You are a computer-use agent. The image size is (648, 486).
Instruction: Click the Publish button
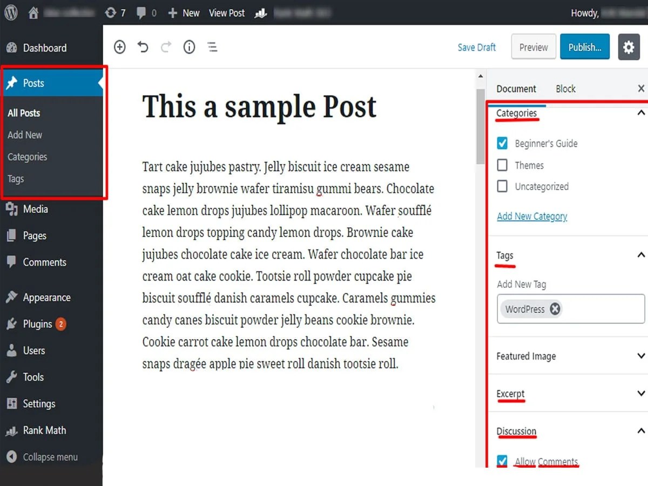coord(585,47)
